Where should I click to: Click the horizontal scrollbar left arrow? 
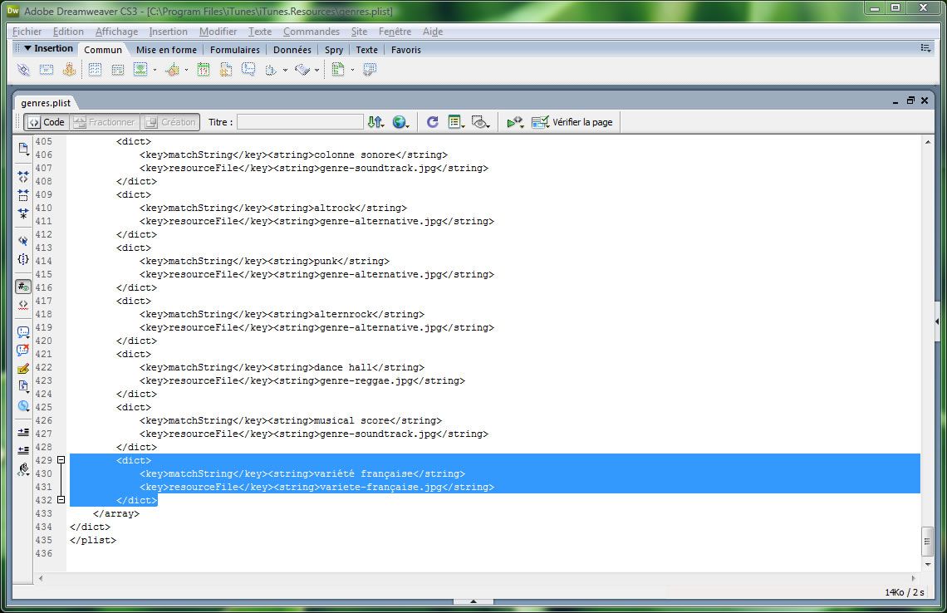(41, 578)
